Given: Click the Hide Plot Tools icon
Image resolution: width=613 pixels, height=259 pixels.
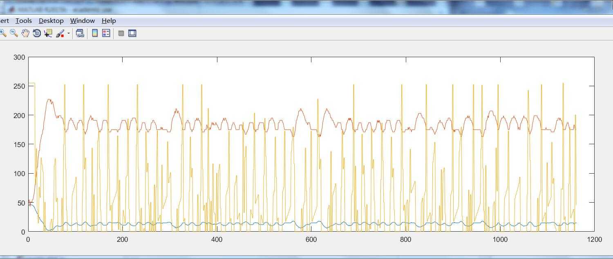Looking at the screenshot, I should pos(121,33).
